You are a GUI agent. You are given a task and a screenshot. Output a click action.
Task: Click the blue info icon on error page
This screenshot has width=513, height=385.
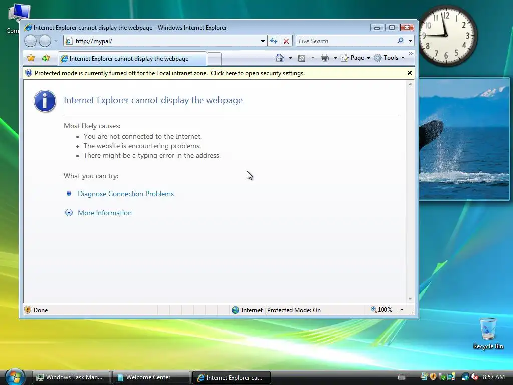point(45,101)
